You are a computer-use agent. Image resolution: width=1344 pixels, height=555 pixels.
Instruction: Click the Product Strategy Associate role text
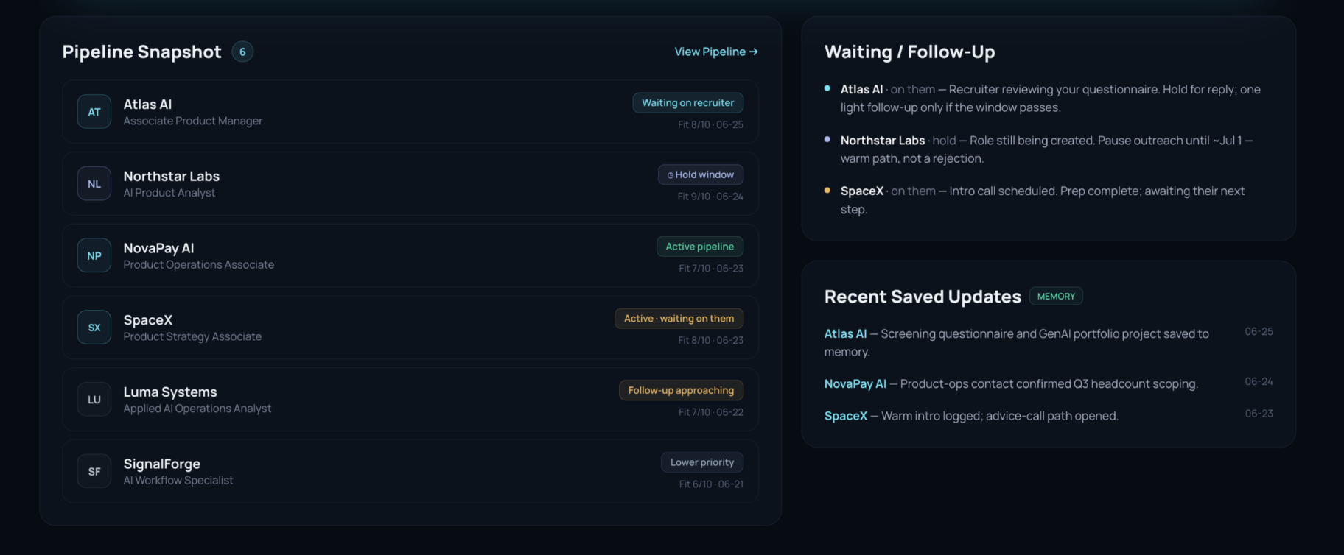(192, 336)
